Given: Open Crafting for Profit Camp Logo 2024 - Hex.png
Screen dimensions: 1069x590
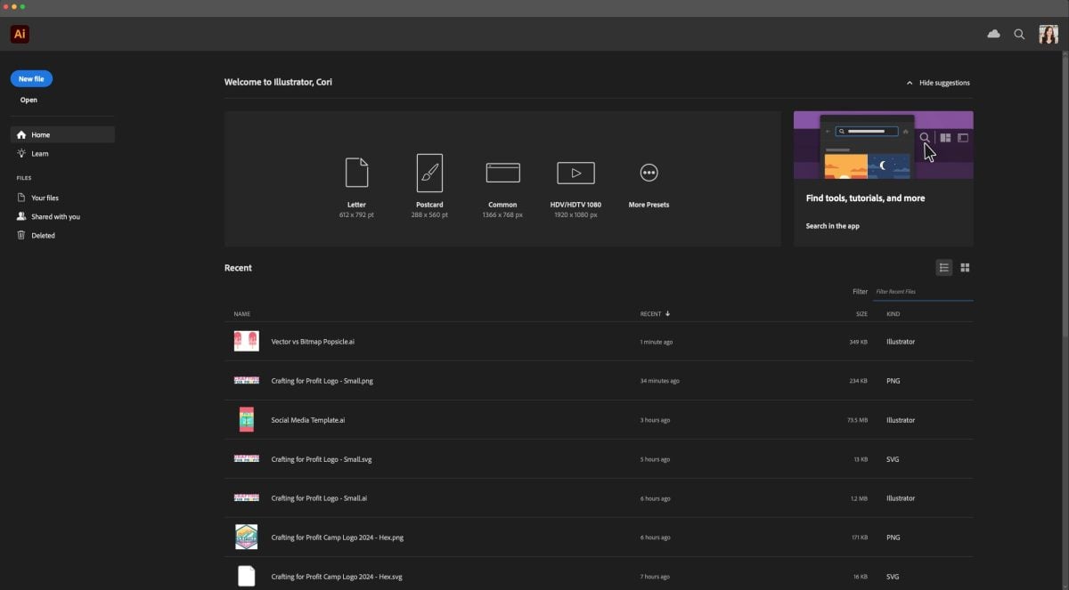Looking at the screenshot, I should tap(338, 537).
